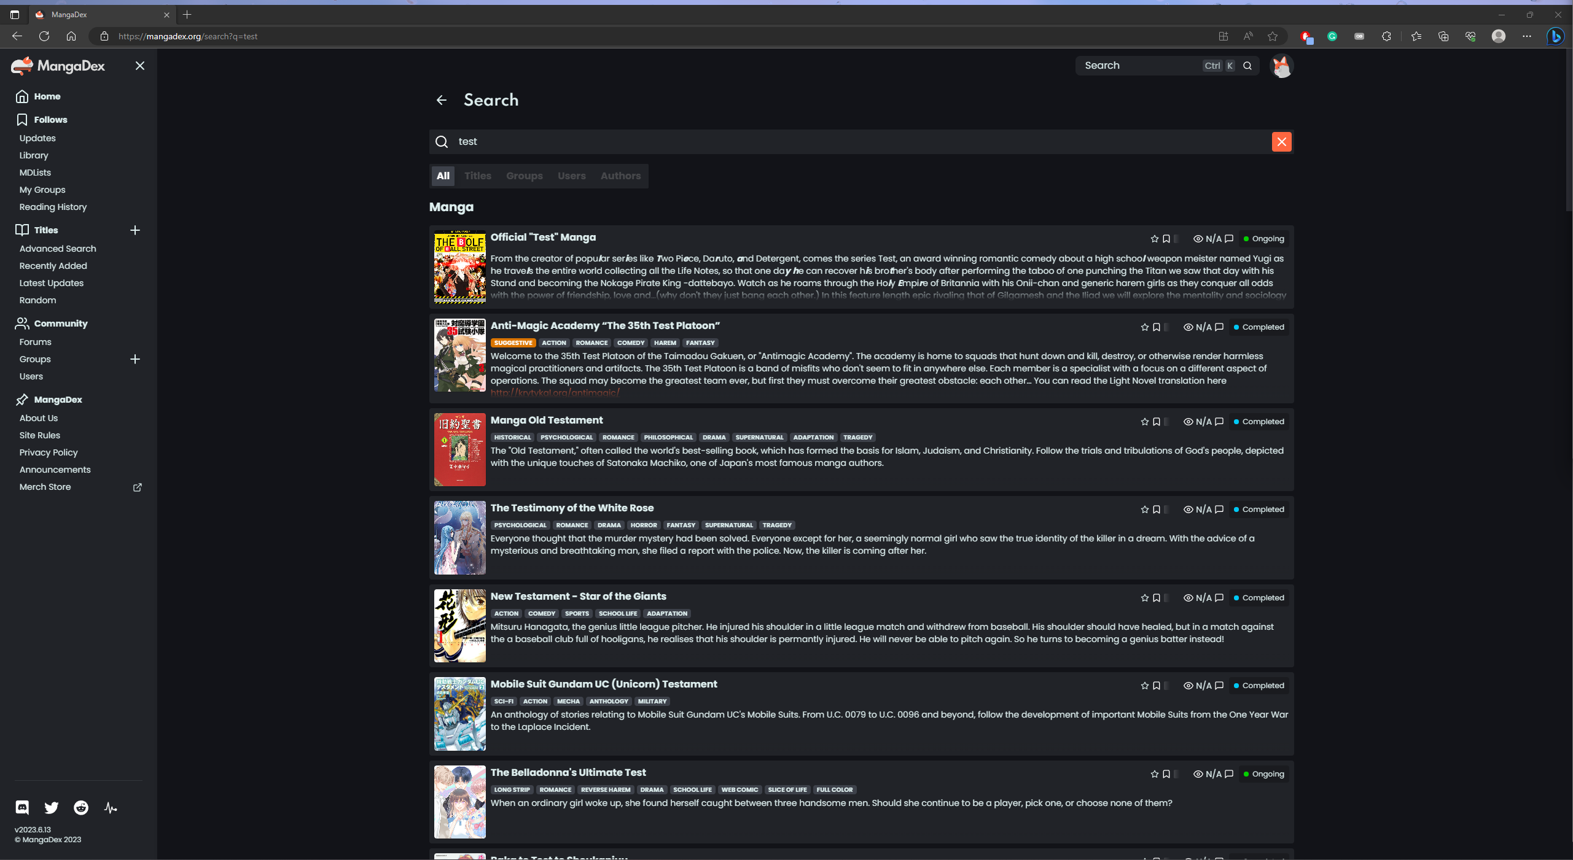1573x860 pixels.
Task: Open the Discord icon in sidebar footer
Action: click(x=22, y=807)
